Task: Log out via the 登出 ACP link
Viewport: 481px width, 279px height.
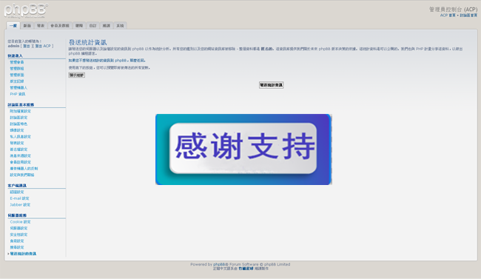Action: pos(43,46)
